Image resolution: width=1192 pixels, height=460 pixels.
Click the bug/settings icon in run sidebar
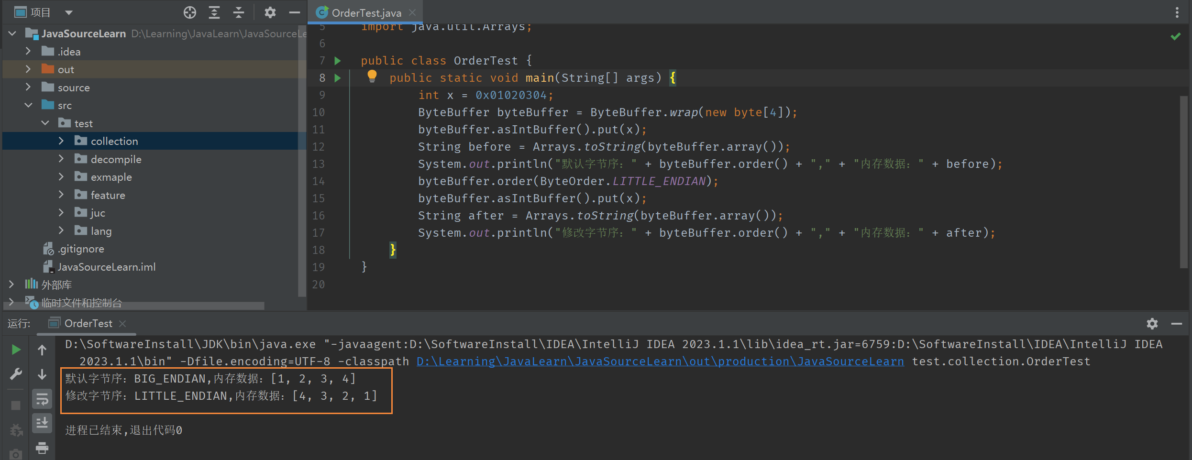[16, 430]
